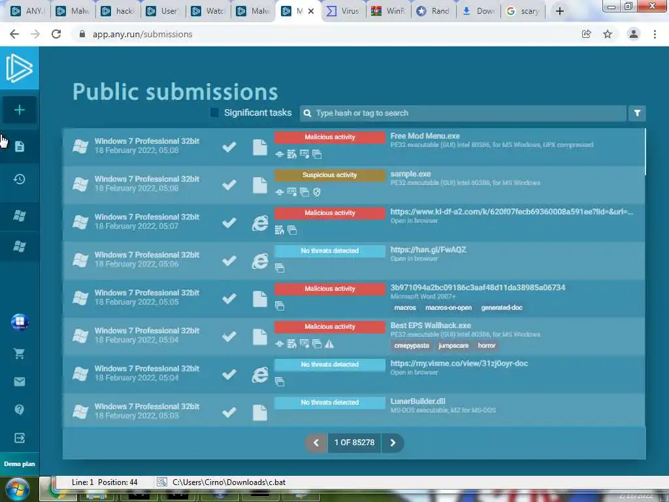The height and width of the screenshot is (502, 669).
Task: Select the horror tag
Action: tap(486, 346)
